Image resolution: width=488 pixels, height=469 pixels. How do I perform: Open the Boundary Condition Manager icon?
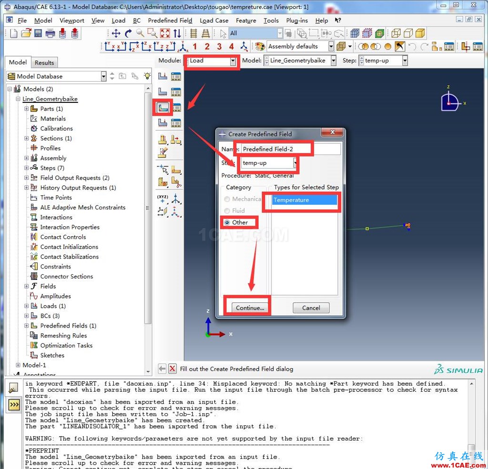176,92
